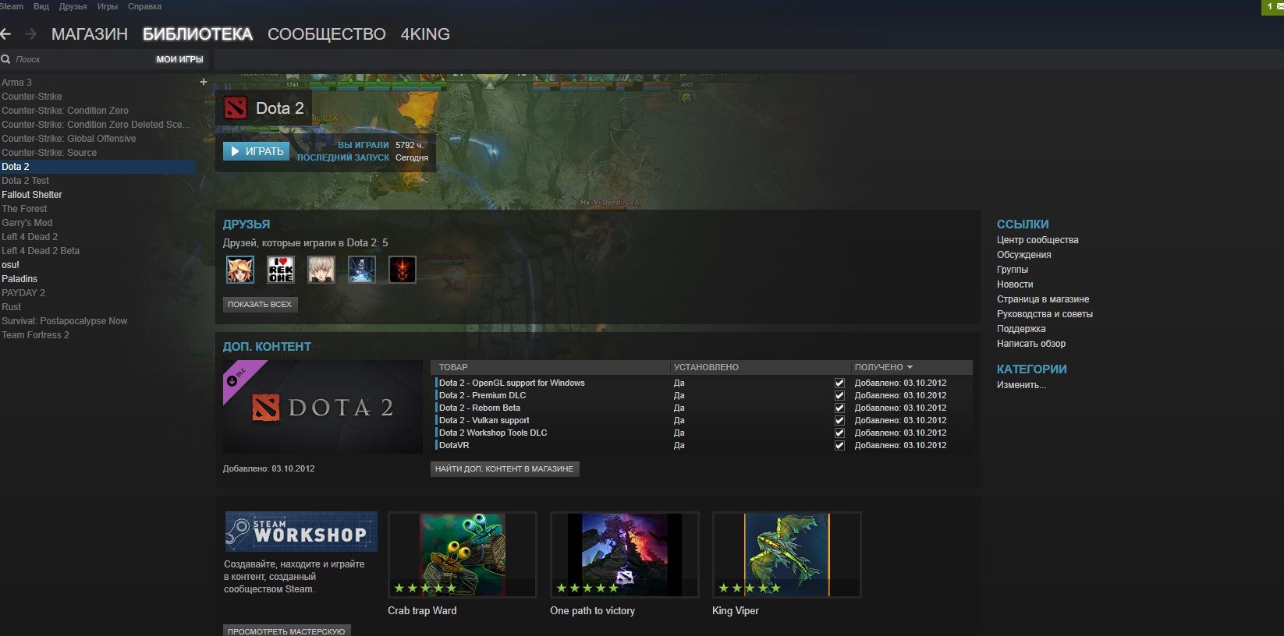
Task: Click the ИГРАТЬ play button
Action: [x=257, y=151]
